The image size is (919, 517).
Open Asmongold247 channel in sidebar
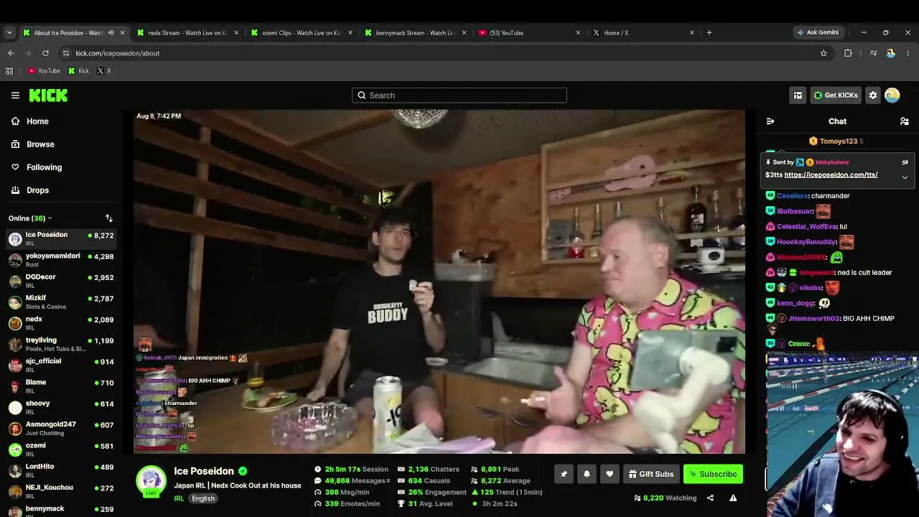61,428
